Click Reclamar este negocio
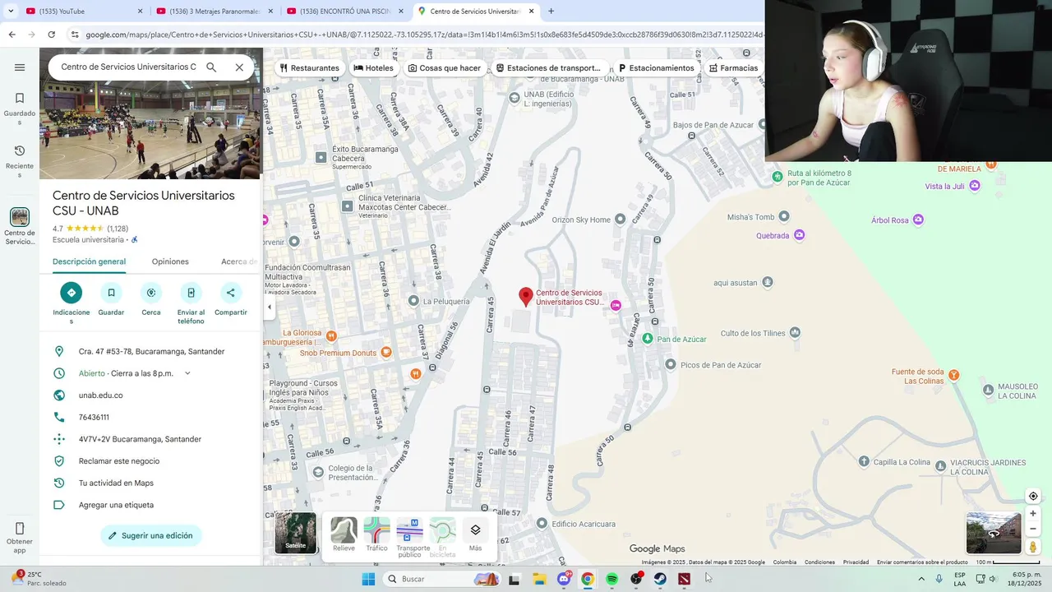This screenshot has height=592, width=1052. click(x=119, y=461)
